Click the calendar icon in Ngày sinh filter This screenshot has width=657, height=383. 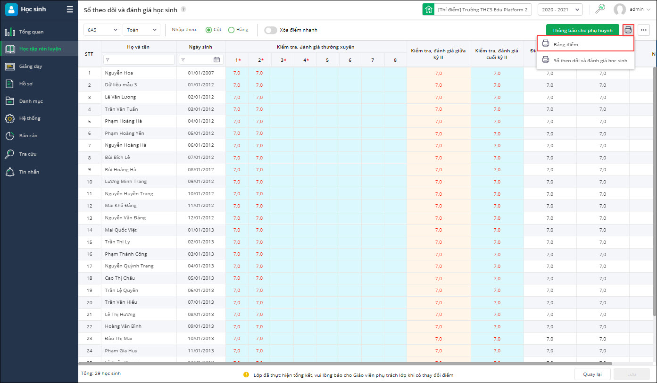pos(216,60)
